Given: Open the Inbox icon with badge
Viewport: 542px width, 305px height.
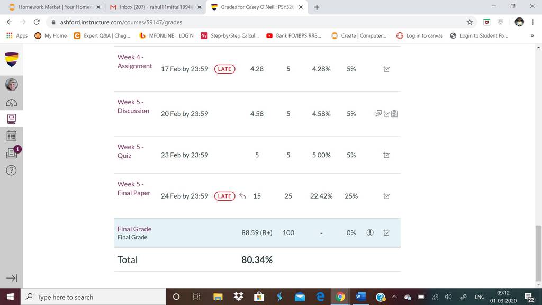Looking at the screenshot, I should pyautogui.click(x=13, y=152).
